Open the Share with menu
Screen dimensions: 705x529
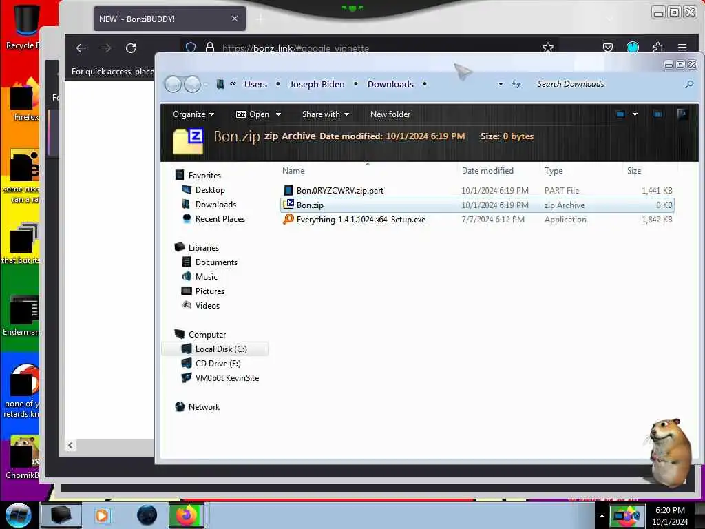[x=326, y=114]
